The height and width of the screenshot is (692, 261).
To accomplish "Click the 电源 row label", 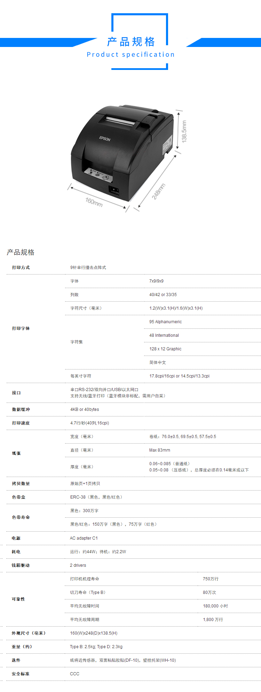I will (16, 538).
